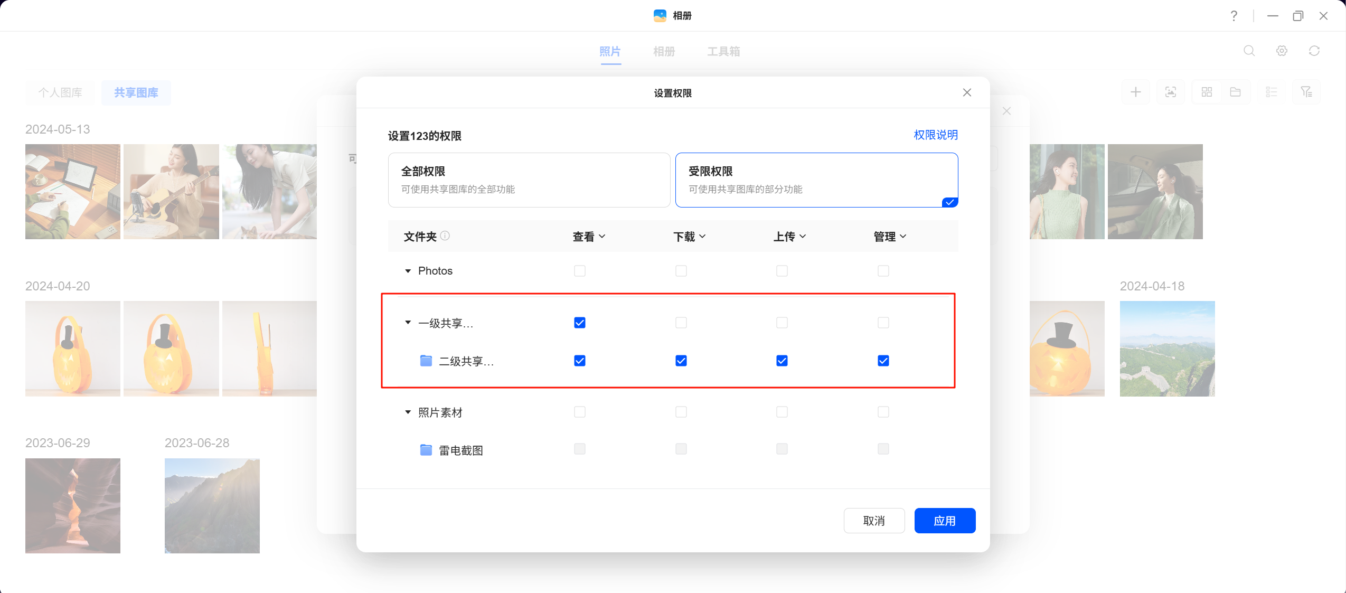This screenshot has width=1346, height=593.
Task: Uncheck 查看 for 一级共享 folder
Action: pyautogui.click(x=580, y=323)
